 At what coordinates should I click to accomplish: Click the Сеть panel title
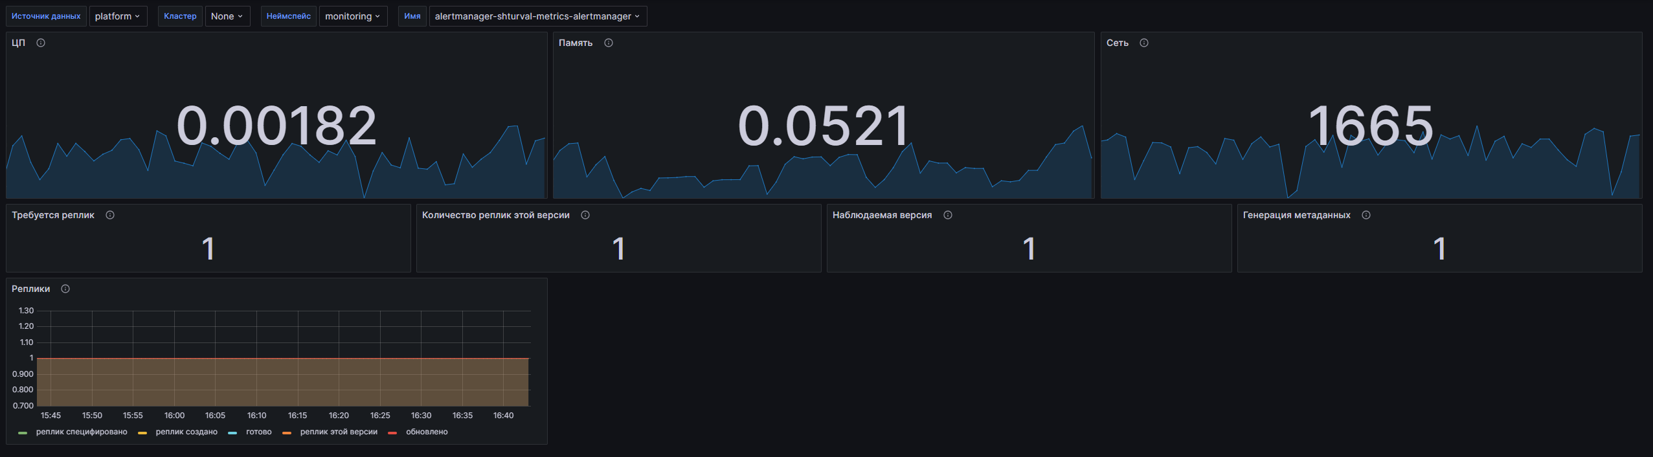click(x=1117, y=43)
